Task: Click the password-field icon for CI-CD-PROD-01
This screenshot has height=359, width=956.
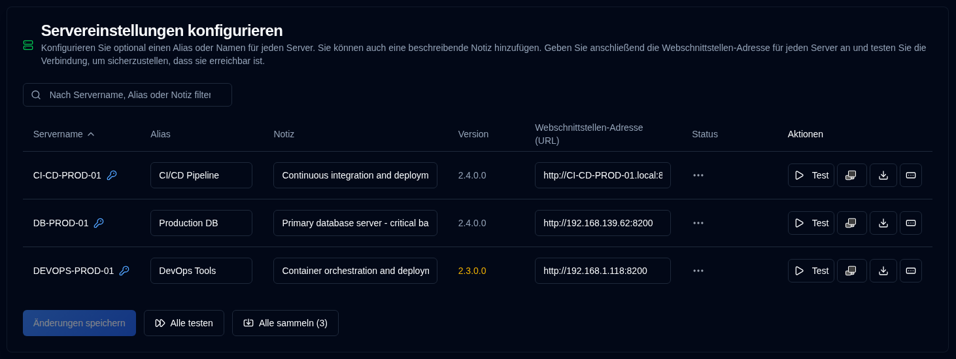Action: pyautogui.click(x=910, y=175)
